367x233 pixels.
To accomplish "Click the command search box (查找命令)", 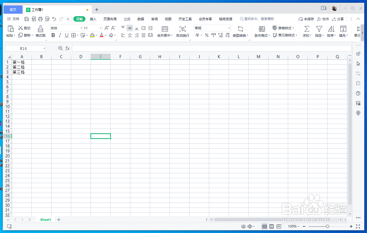I will [x=257, y=19].
